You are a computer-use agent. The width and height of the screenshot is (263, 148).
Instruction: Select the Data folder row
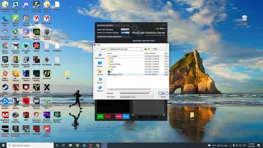coord(138,61)
